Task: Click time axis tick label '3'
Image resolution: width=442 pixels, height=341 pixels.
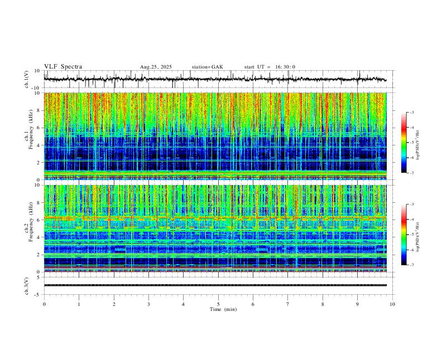Action: 148,304
